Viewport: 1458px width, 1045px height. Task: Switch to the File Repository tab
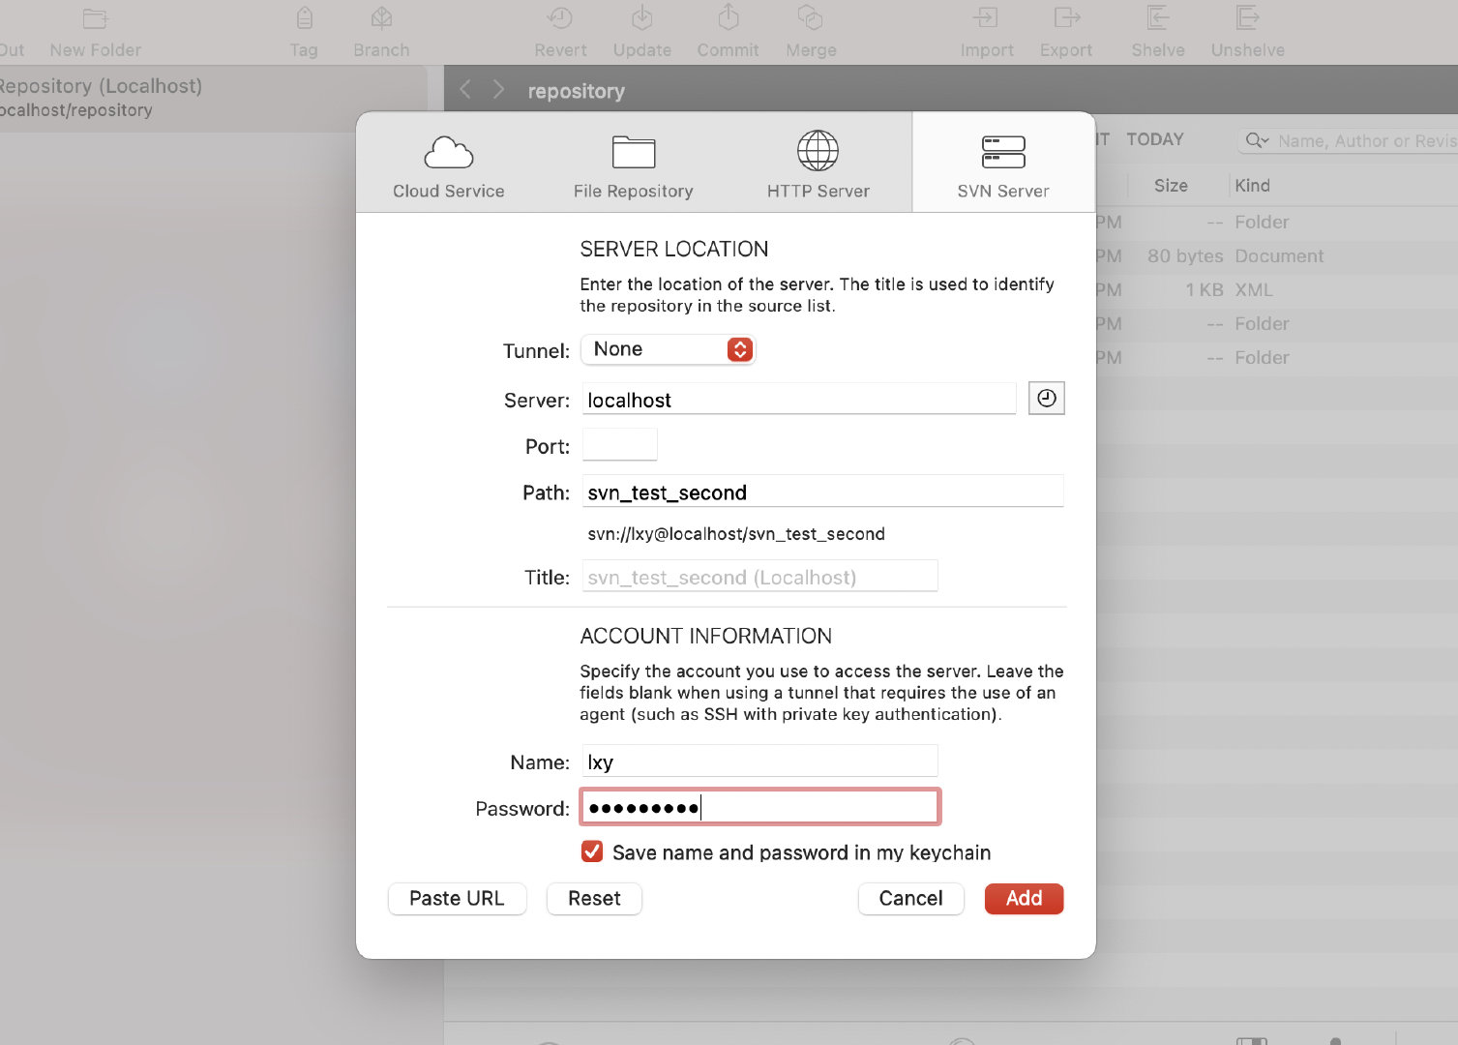click(x=633, y=166)
